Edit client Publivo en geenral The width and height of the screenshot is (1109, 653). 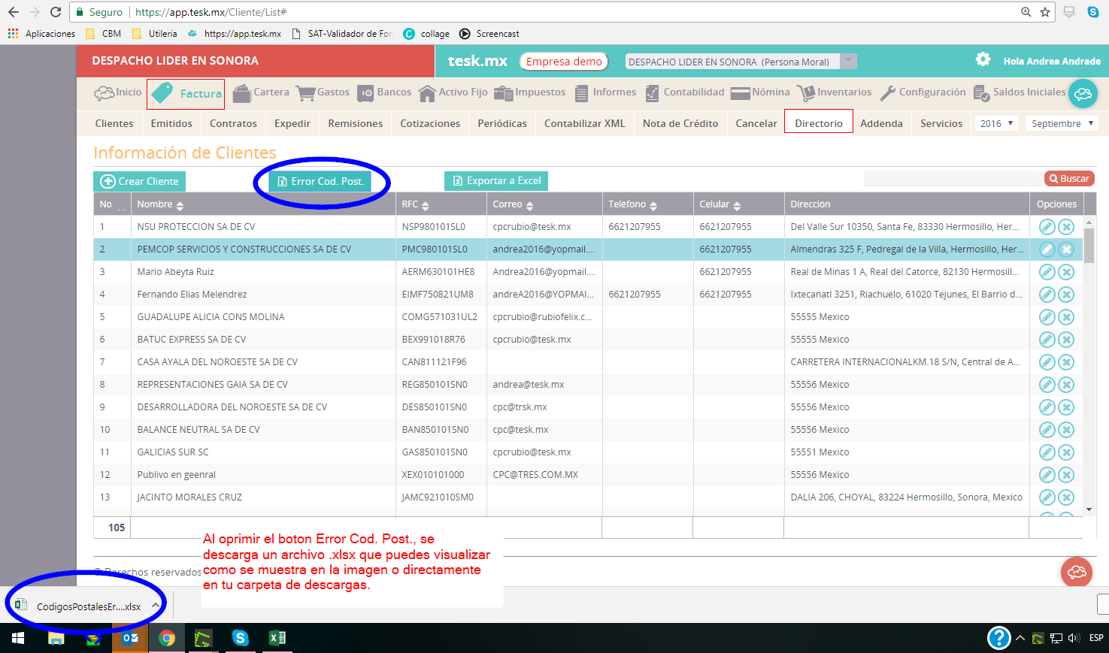tap(1047, 475)
